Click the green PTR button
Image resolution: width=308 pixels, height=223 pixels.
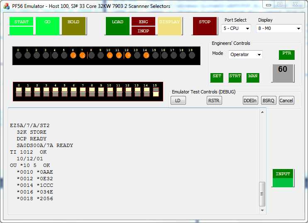pos(286,55)
